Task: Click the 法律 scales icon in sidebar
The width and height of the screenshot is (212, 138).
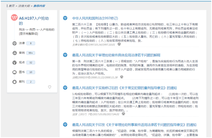Action: pyautogui.click(x=14, y=43)
